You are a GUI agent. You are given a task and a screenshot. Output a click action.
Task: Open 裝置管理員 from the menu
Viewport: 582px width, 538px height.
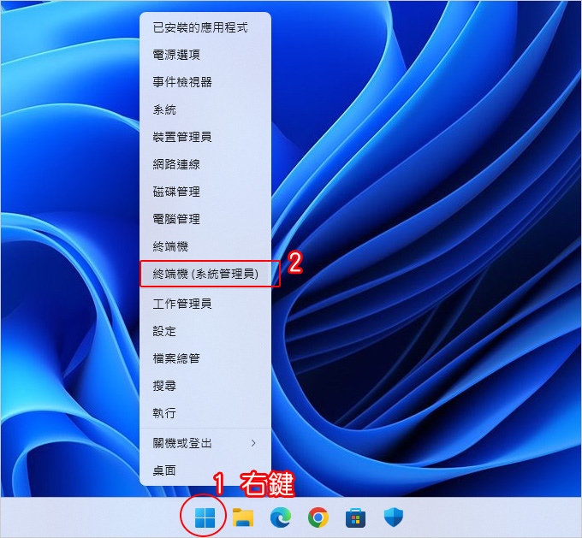pyautogui.click(x=205, y=137)
